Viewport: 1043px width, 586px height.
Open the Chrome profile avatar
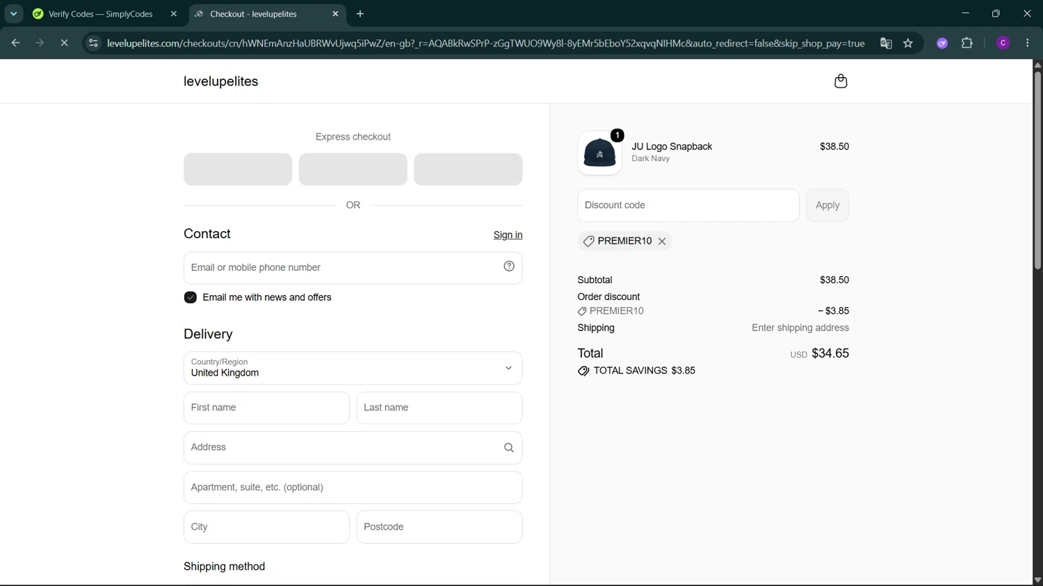click(1003, 43)
